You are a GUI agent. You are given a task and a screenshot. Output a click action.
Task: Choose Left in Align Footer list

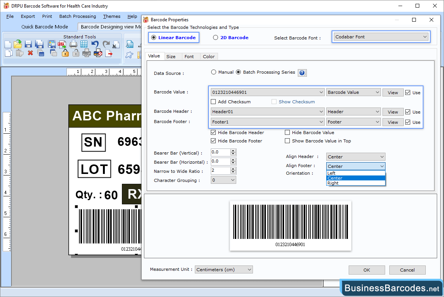pyautogui.click(x=356, y=173)
